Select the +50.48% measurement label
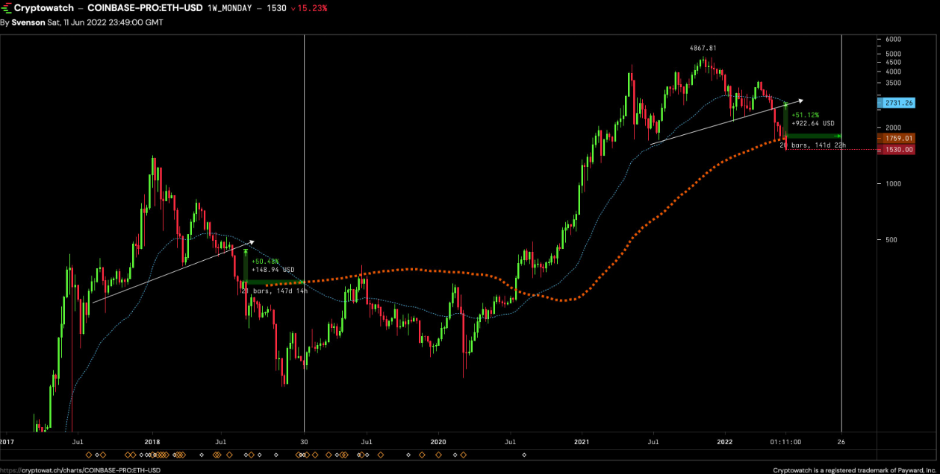The width and height of the screenshot is (940, 474). click(265, 262)
